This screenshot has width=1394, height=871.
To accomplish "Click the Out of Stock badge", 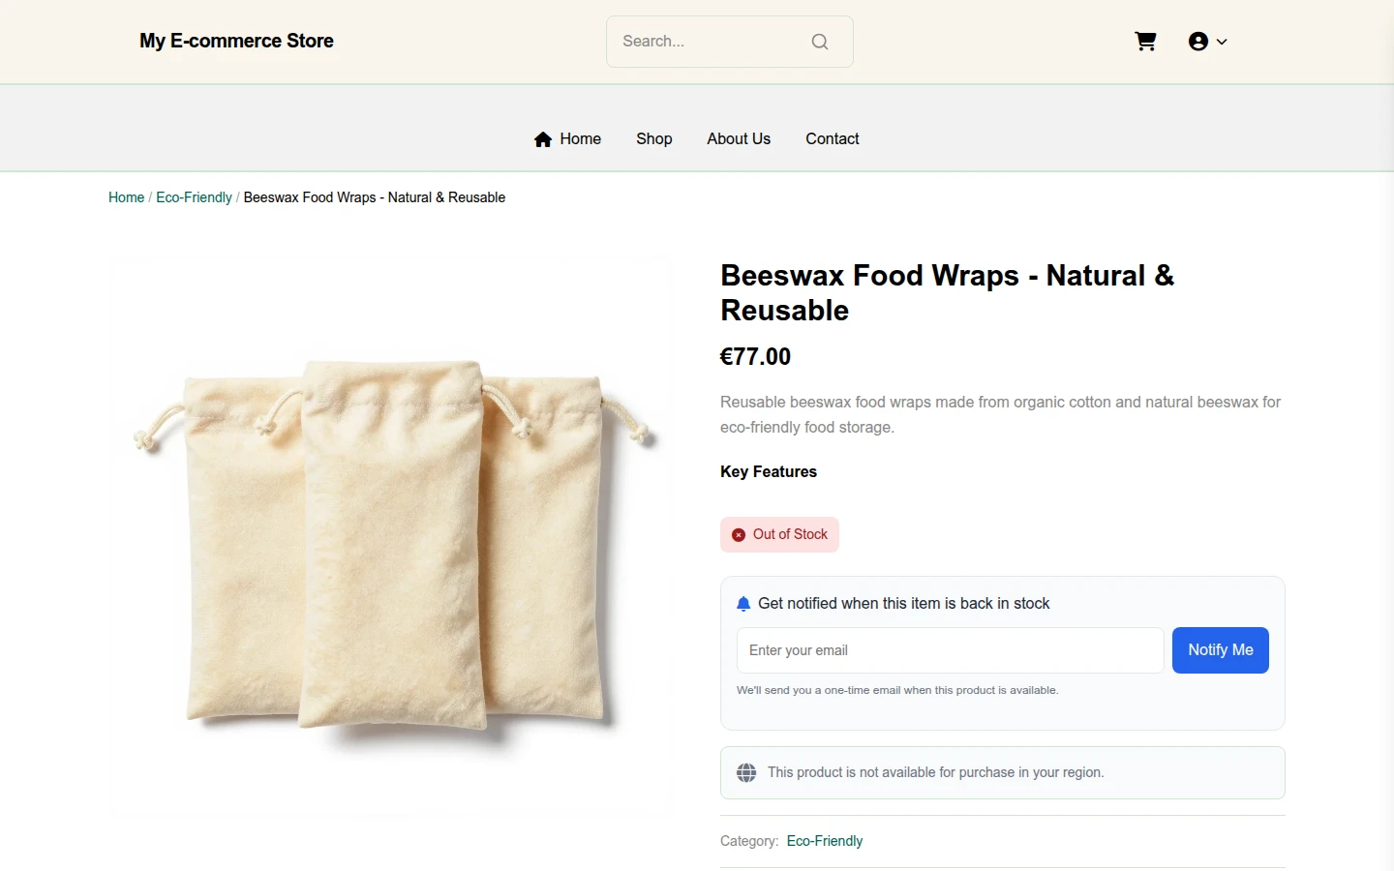I will [779, 535].
